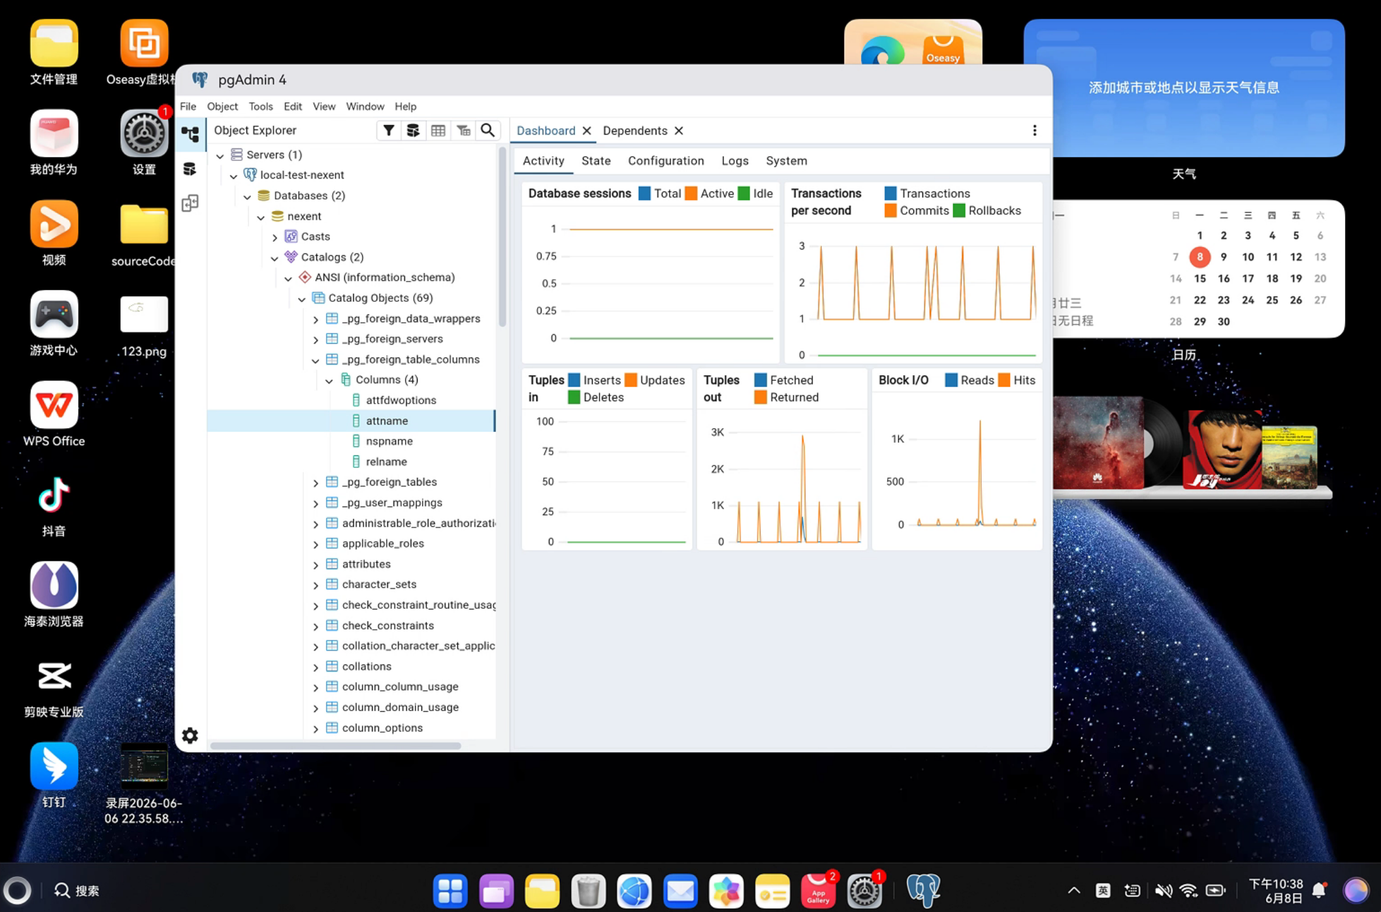Open the three-dot menu of the tab panel

click(x=1034, y=131)
